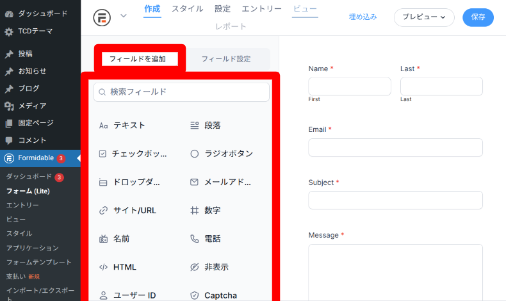The height and width of the screenshot is (301, 506).
Task: Open フォーム (Lite) submenu item
Action: point(28,191)
